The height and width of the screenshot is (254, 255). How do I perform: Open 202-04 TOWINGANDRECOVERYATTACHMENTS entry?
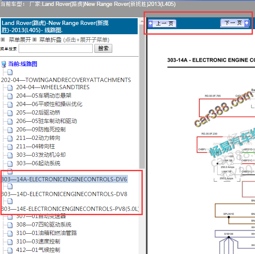[66, 80]
